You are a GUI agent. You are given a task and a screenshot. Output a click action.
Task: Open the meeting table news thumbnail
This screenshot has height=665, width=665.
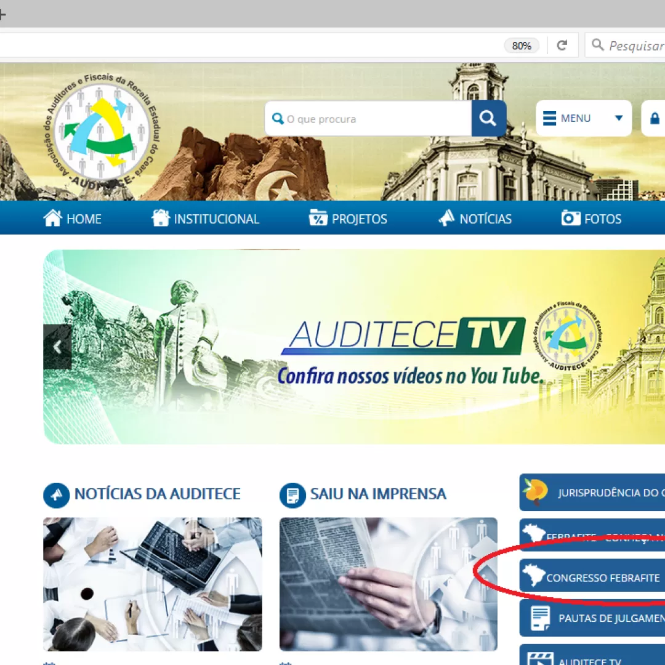(x=153, y=584)
